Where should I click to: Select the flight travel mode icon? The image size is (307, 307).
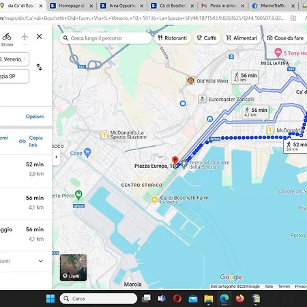tap(25, 37)
